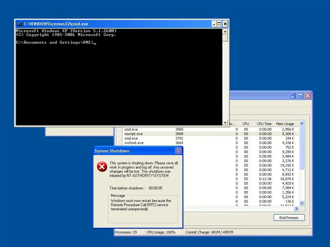
Task: Click Task Manager's bottom-right resize grip
Action: click(x=310, y=233)
